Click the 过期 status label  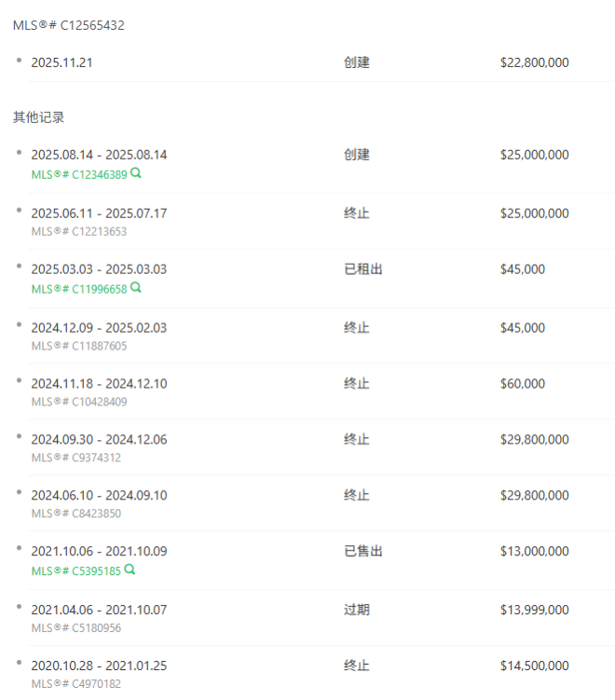(357, 610)
